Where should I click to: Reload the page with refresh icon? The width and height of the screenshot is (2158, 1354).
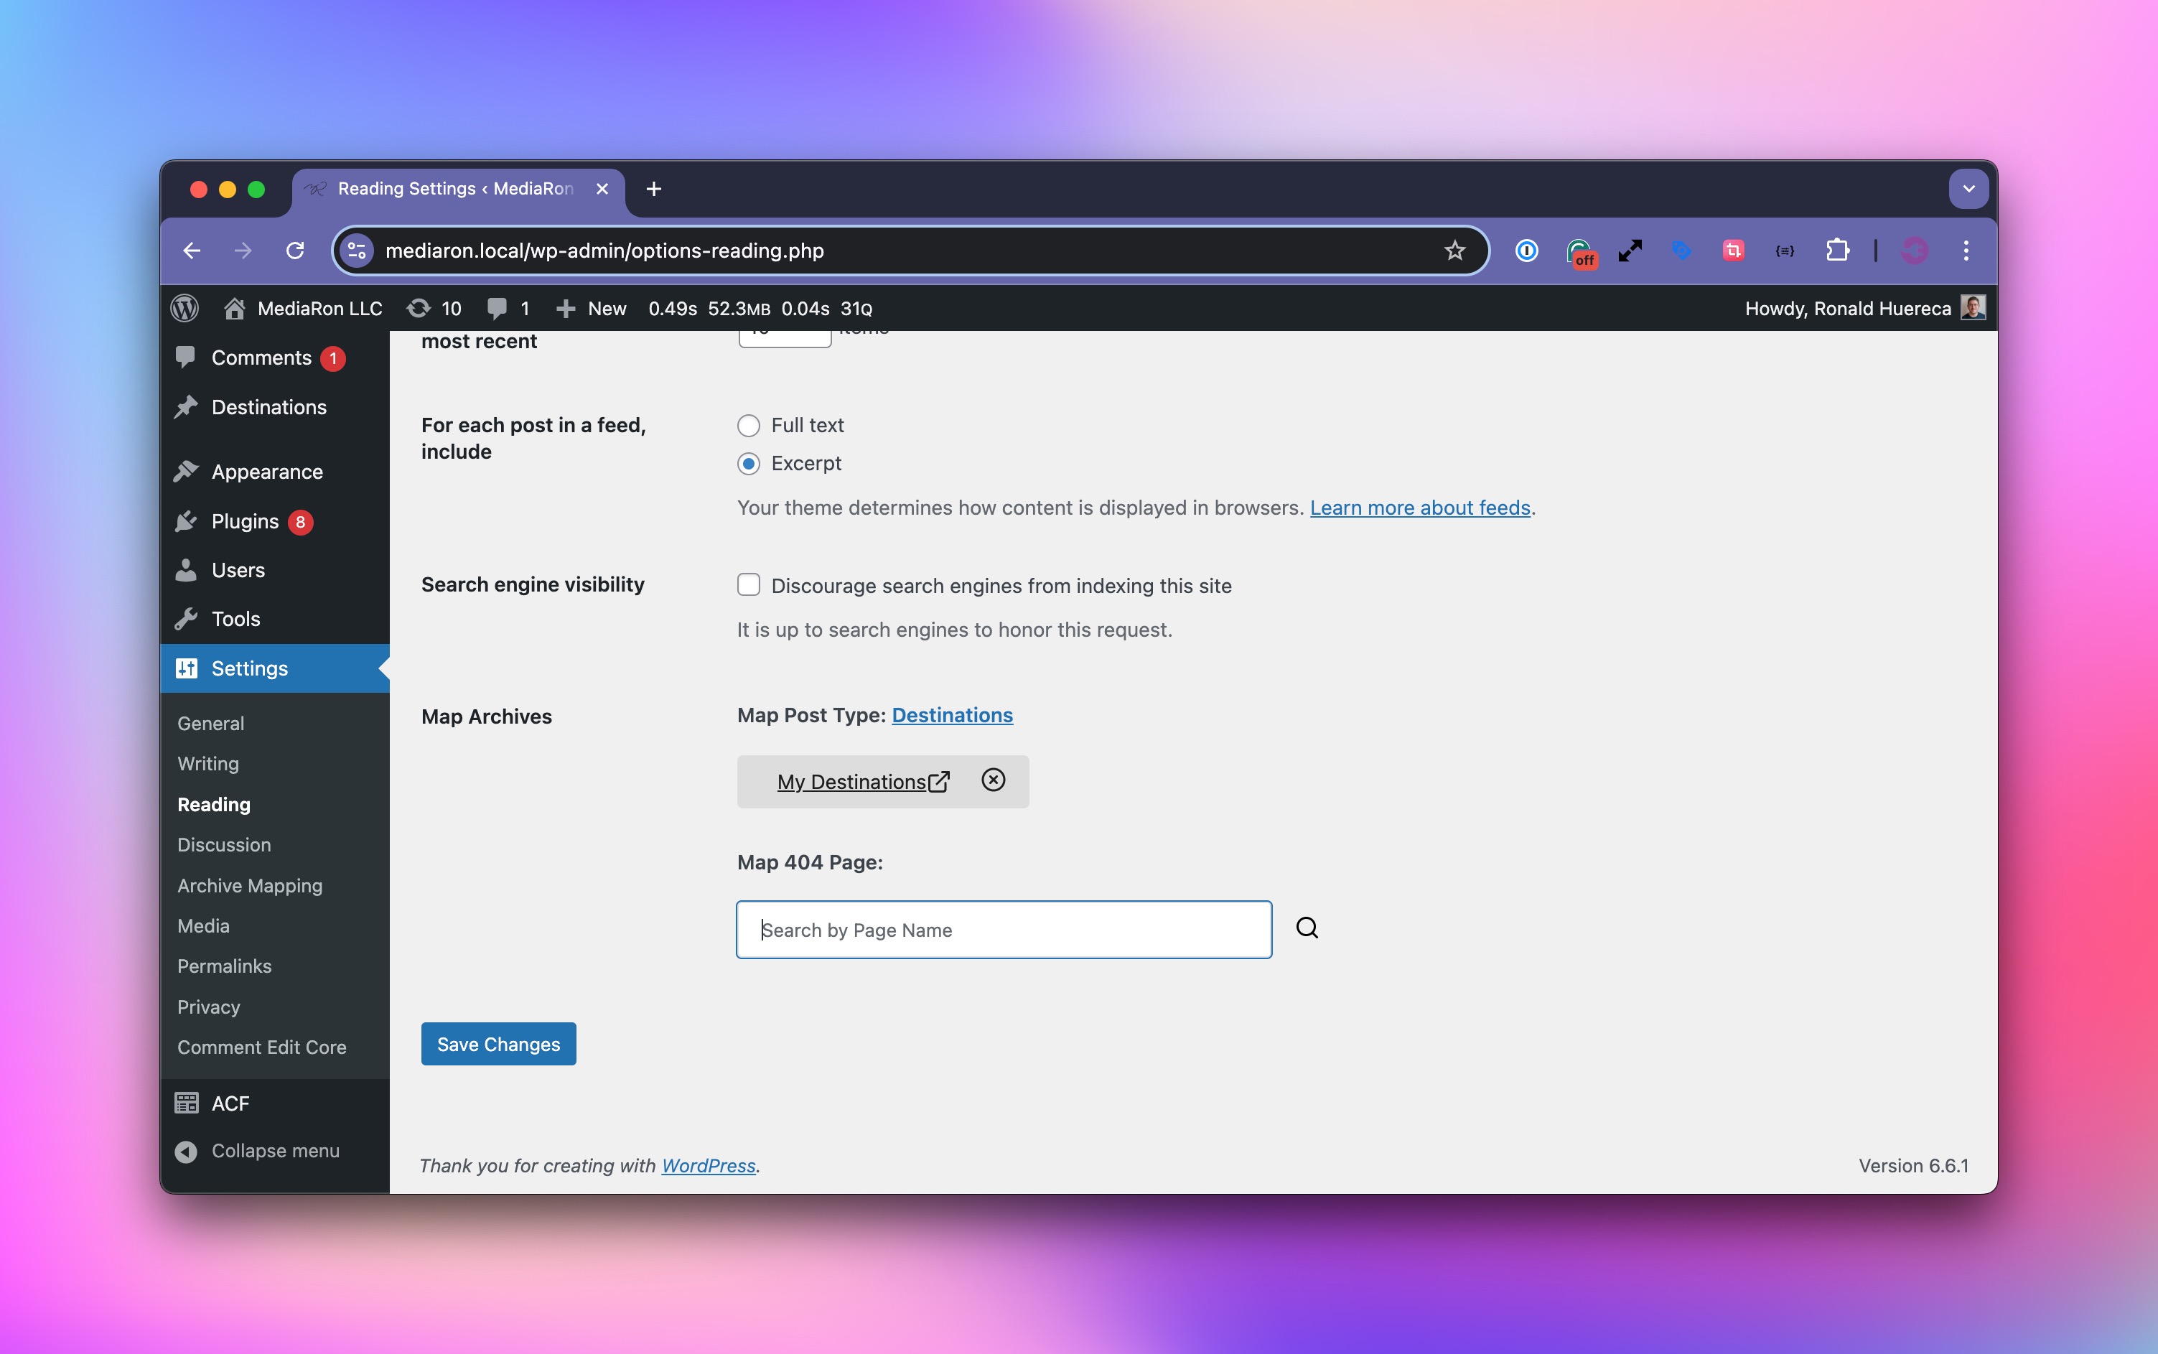tap(294, 251)
